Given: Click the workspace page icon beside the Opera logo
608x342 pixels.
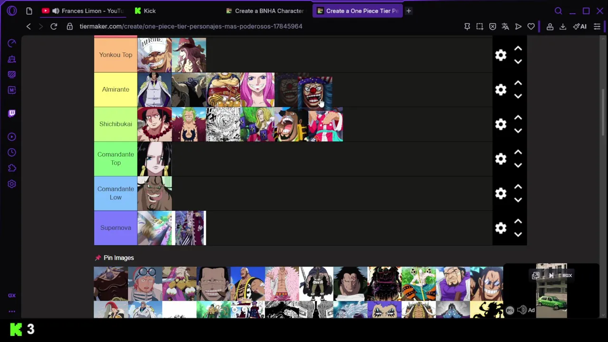Looking at the screenshot, I should pyautogui.click(x=29, y=10).
